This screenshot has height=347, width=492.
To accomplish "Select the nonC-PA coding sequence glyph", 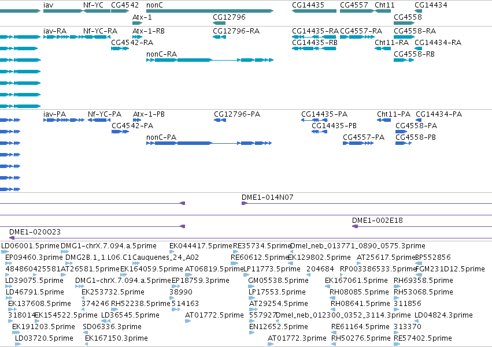I will pyautogui.click(x=209, y=143).
